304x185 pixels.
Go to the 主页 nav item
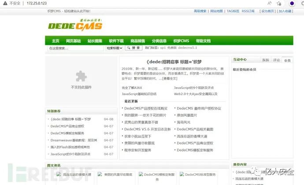56,41
